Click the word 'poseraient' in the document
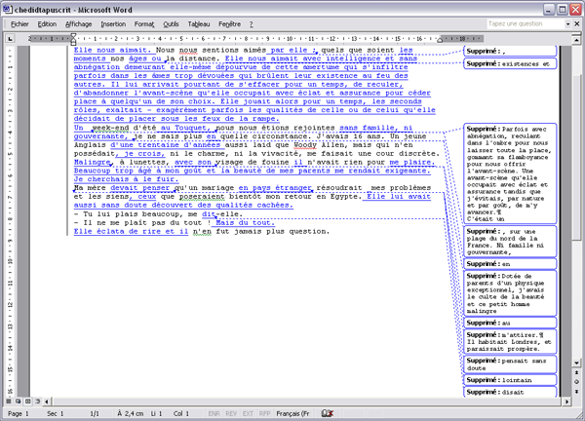The height and width of the screenshot is (421, 585). click(x=202, y=197)
